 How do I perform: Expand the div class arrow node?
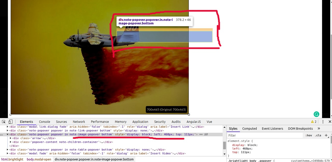(x=11, y=138)
